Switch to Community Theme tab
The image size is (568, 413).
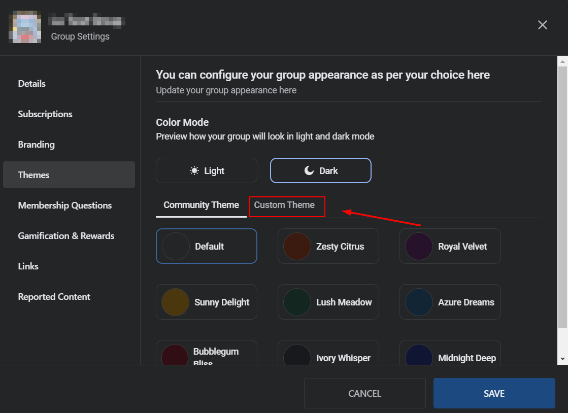(201, 205)
